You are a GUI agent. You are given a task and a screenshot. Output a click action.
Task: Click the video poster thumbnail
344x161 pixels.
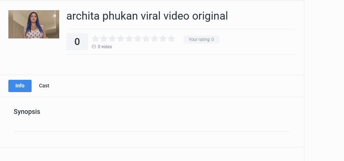(x=34, y=24)
